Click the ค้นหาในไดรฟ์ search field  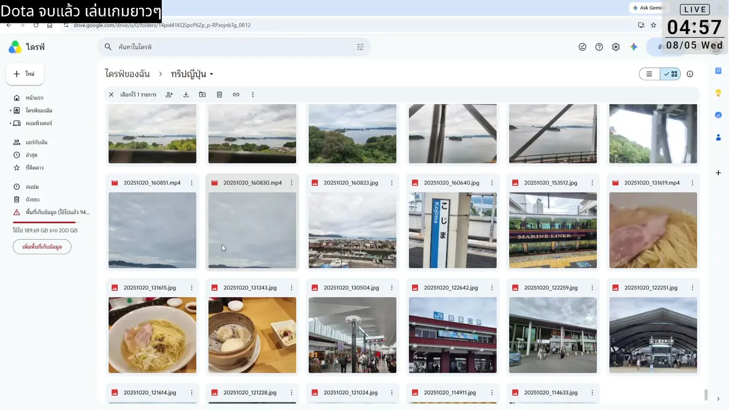[234, 47]
